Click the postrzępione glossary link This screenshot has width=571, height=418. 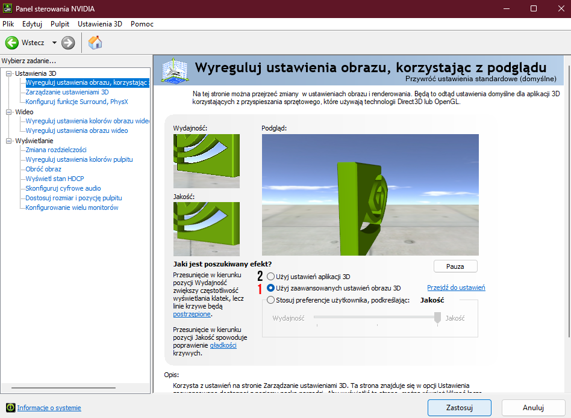pos(192,314)
